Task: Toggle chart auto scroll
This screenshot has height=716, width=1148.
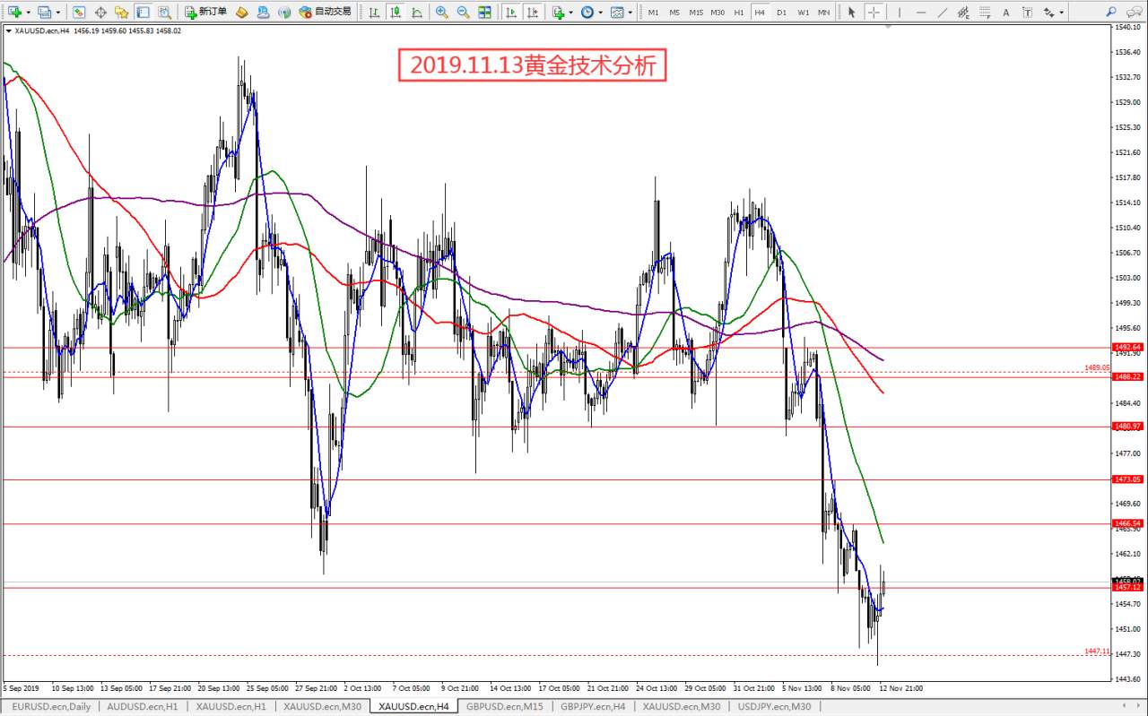Action: [x=510, y=12]
